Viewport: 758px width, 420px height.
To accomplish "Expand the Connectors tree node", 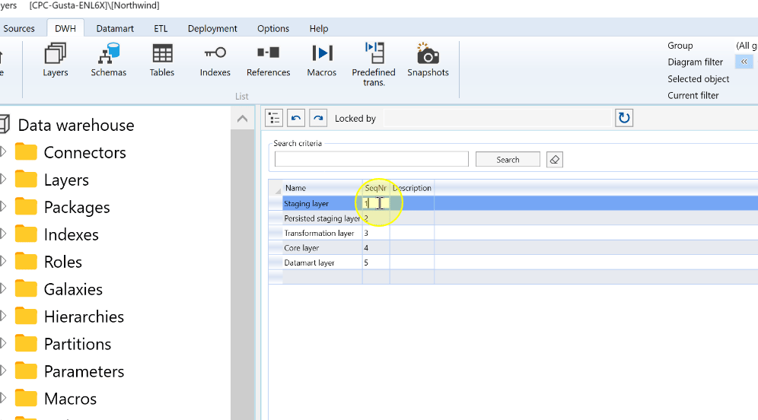I will tap(3, 151).
